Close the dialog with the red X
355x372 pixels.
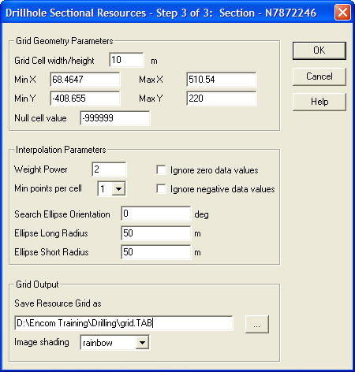342,13
